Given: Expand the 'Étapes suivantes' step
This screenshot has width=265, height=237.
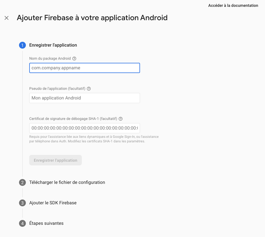Looking at the screenshot, I should click(x=46, y=223).
